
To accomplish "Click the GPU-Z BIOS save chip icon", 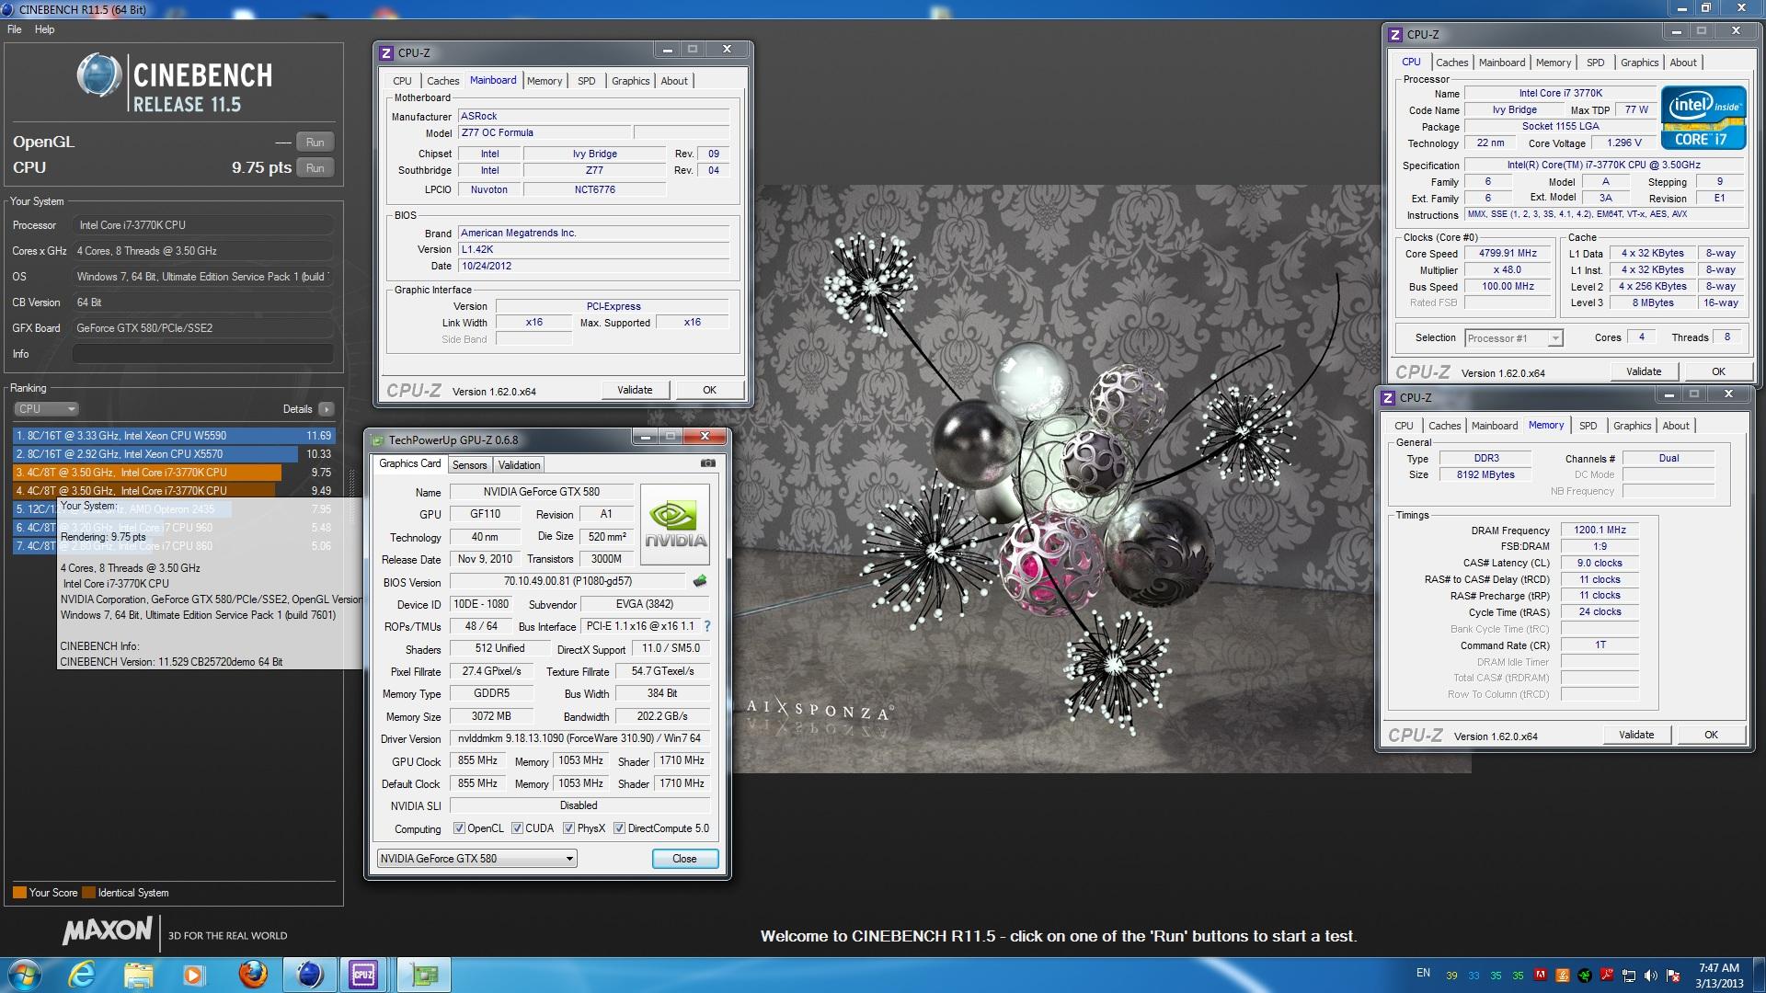I will (700, 581).
